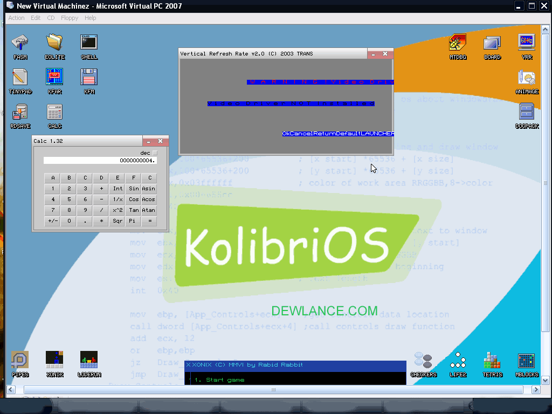Start the MBLOCKS game icon

pyautogui.click(x=527, y=364)
